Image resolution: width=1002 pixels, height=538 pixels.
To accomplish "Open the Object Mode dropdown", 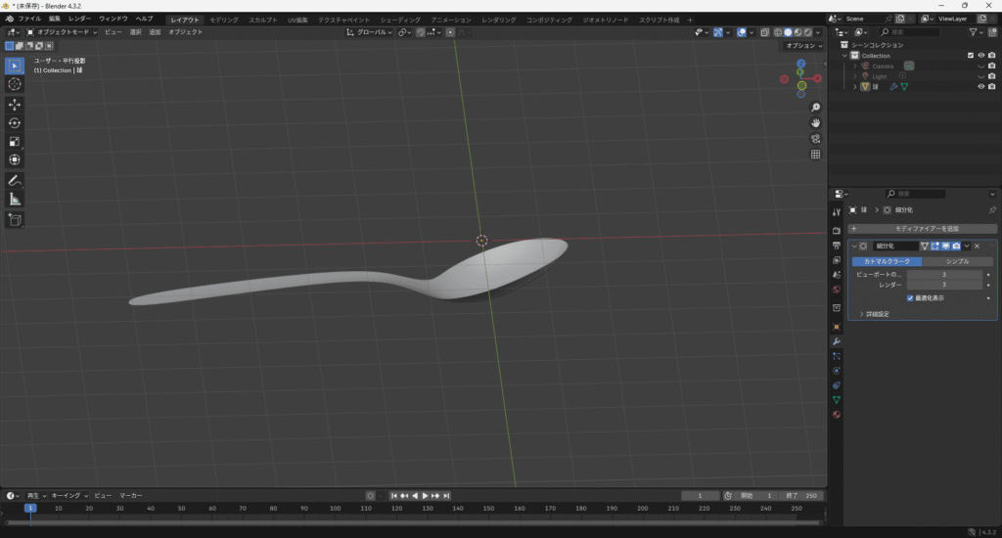I will coord(62,32).
